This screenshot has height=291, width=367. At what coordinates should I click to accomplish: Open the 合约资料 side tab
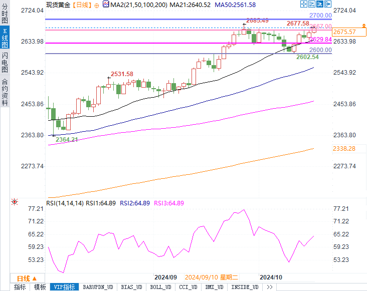[x=5, y=92]
